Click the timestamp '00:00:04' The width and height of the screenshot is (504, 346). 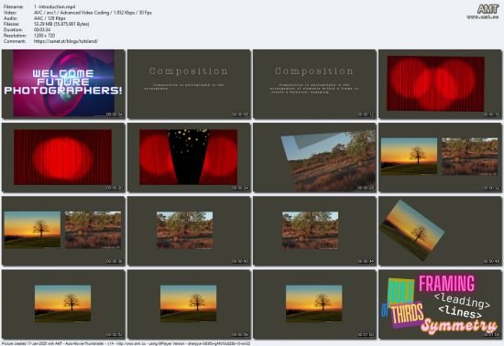[115, 114]
